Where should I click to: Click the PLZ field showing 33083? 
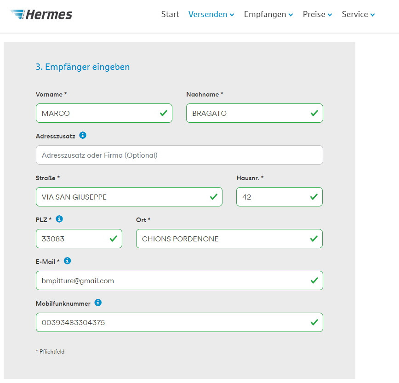pos(79,239)
